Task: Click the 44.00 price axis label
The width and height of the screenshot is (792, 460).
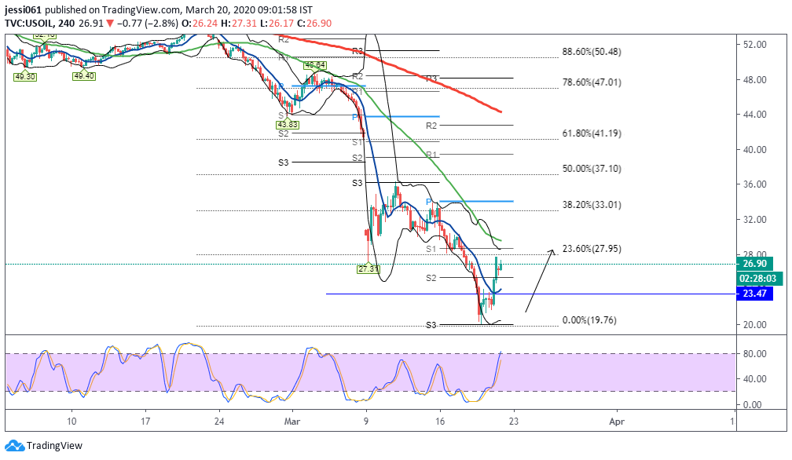Action: pyautogui.click(x=754, y=115)
